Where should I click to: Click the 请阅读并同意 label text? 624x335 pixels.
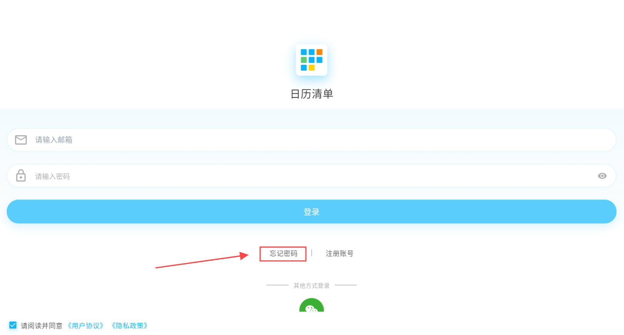point(41,326)
